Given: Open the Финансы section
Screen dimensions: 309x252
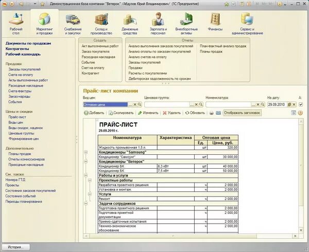Looking at the screenshot, I should pyautogui.click(x=215, y=22).
